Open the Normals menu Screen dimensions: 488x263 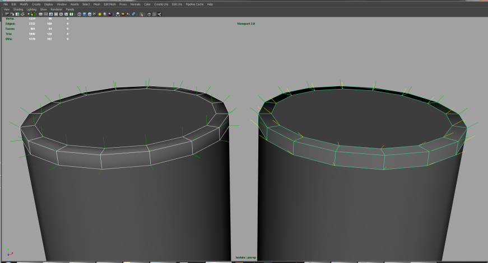tap(136, 4)
